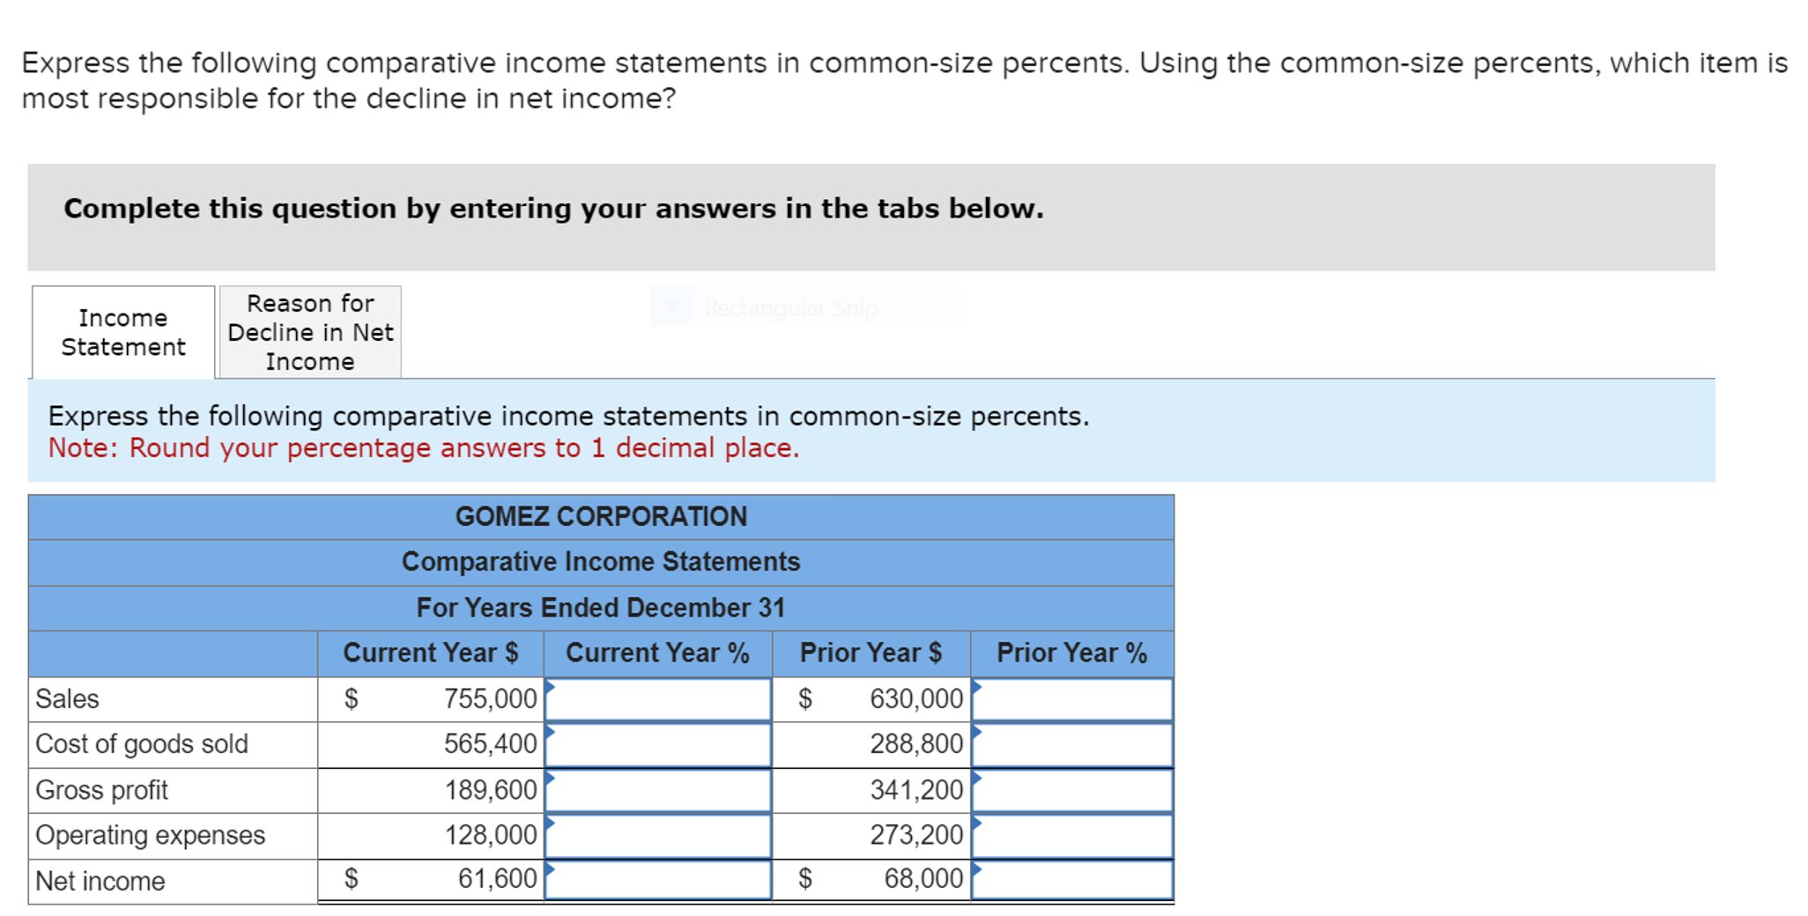The width and height of the screenshot is (1808, 916).
Task: Switch to the Income Statement tab
Action: pyautogui.click(x=121, y=332)
